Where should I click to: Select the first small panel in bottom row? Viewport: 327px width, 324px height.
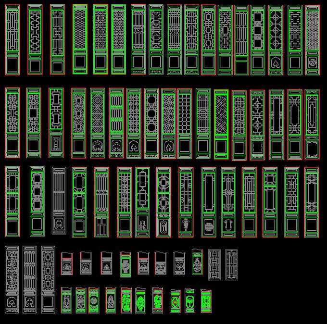click(66, 300)
